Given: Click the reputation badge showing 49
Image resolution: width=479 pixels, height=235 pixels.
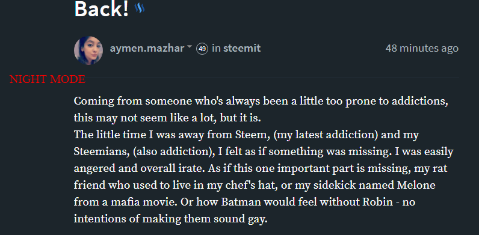Looking at the screenshot, I should (x=202, y=49).
